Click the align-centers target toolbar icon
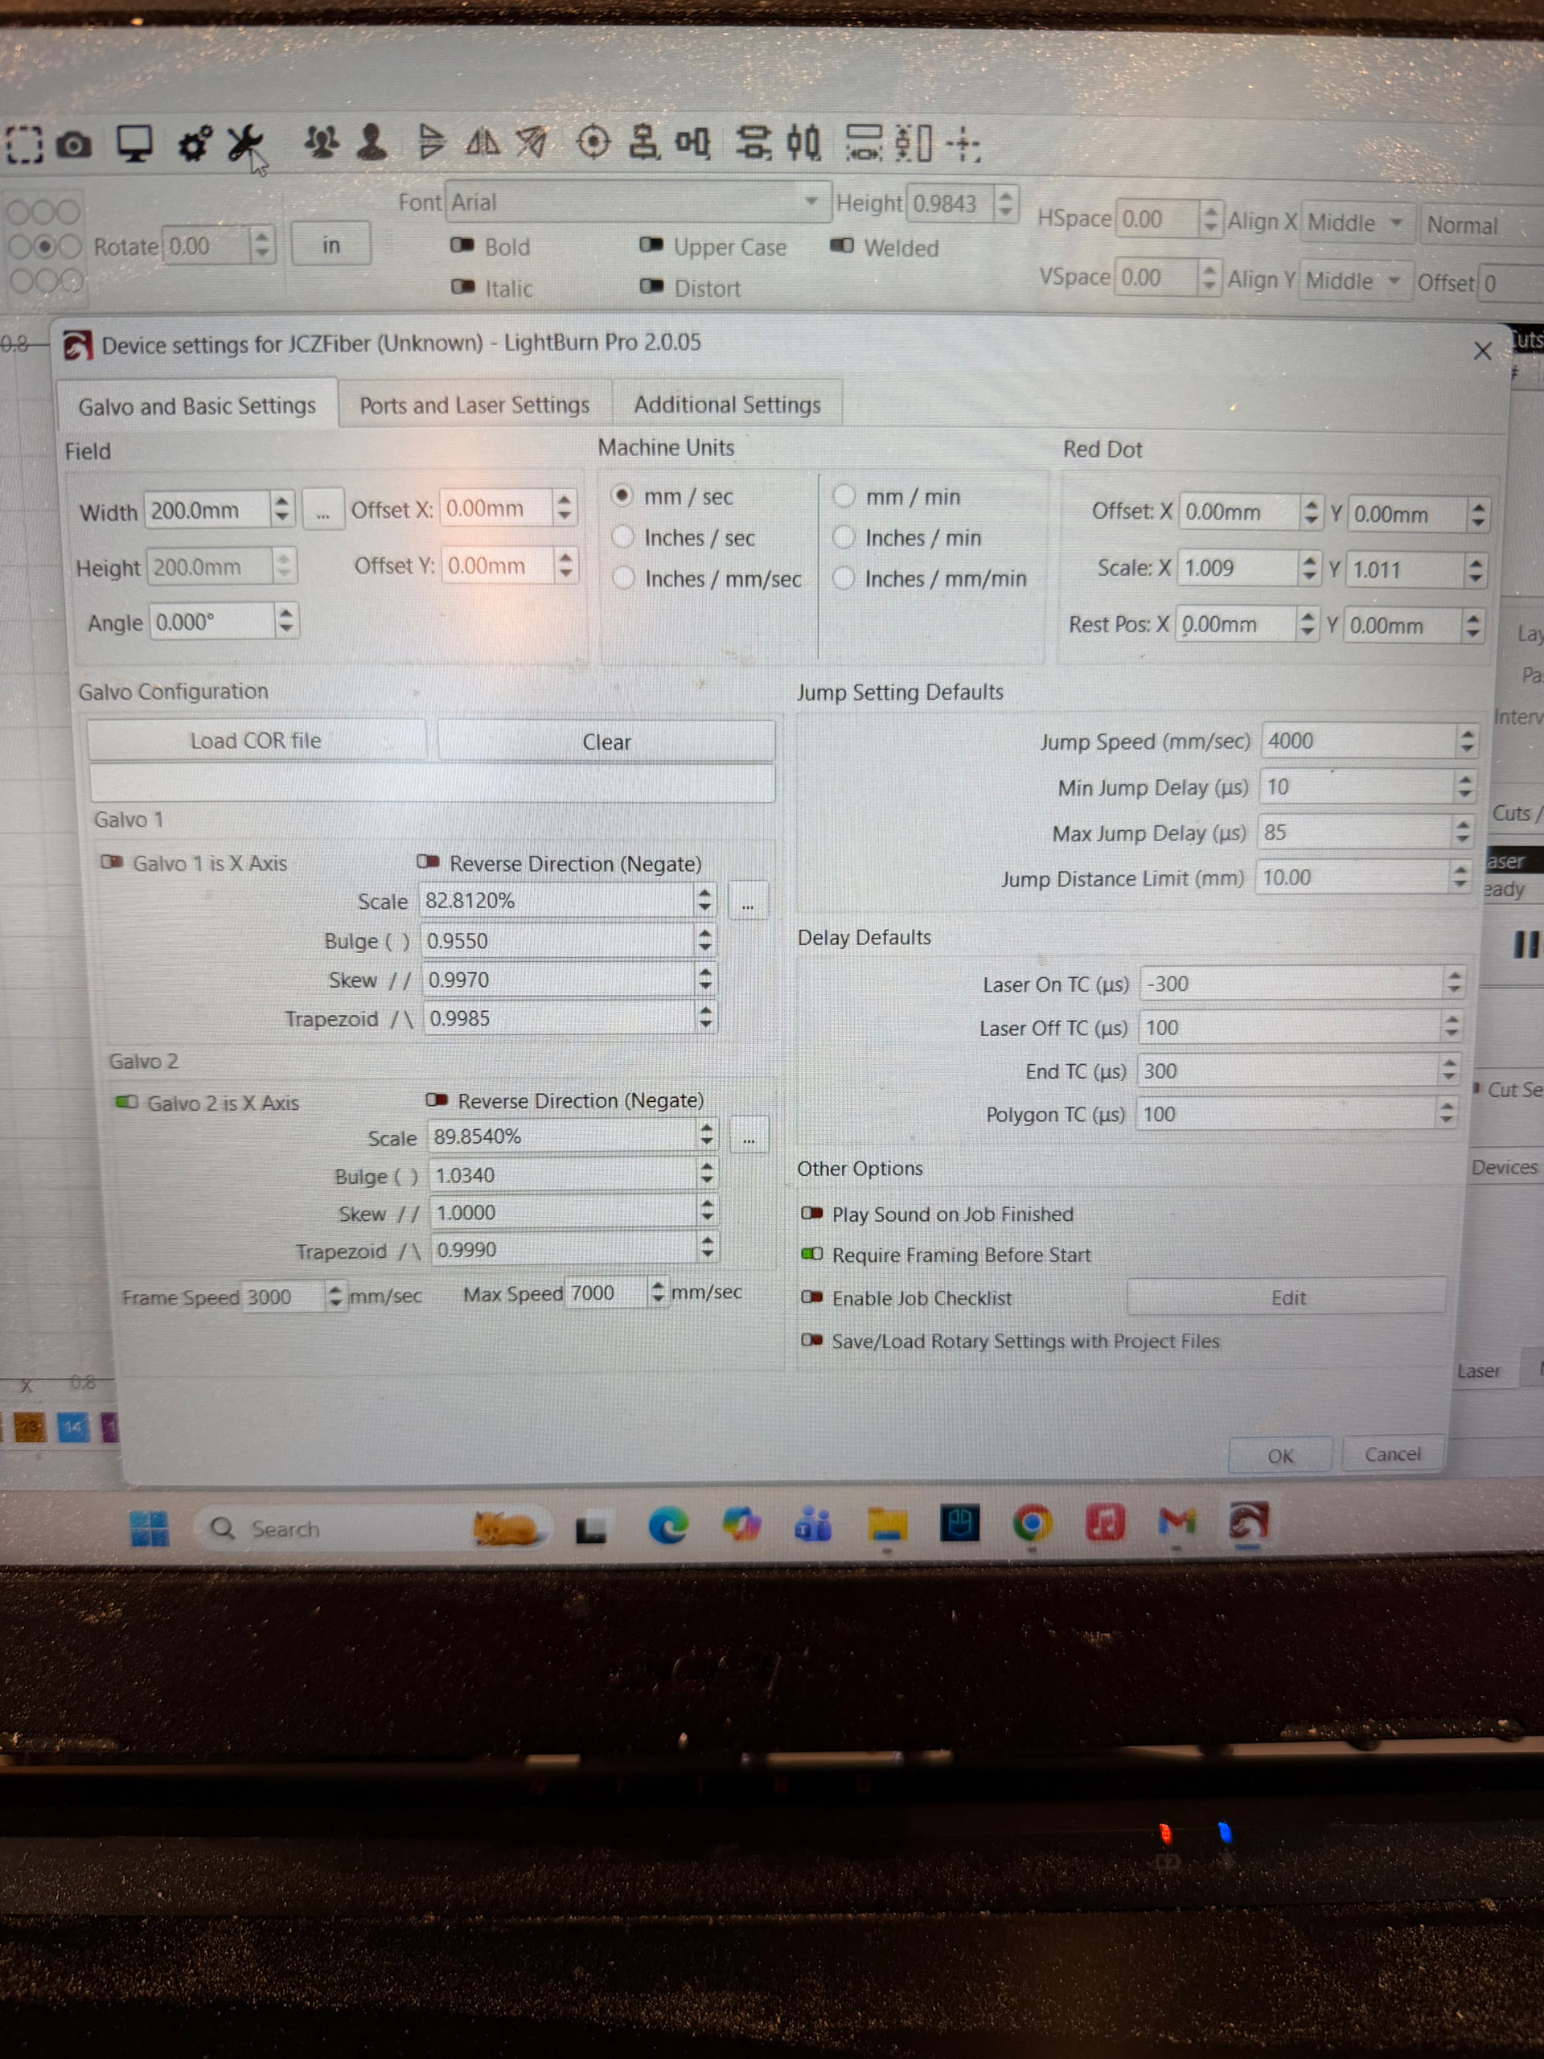 [x=593, y=142]
